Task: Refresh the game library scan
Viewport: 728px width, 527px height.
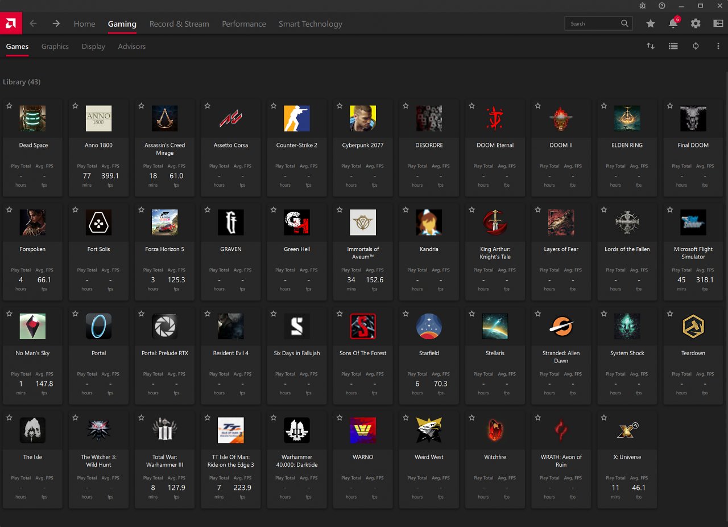Action: pos(696,46)
